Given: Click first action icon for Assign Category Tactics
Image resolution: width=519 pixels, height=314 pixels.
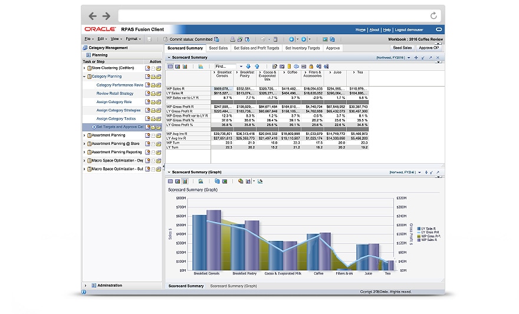Looking at the screenshot, I should 147,118.
